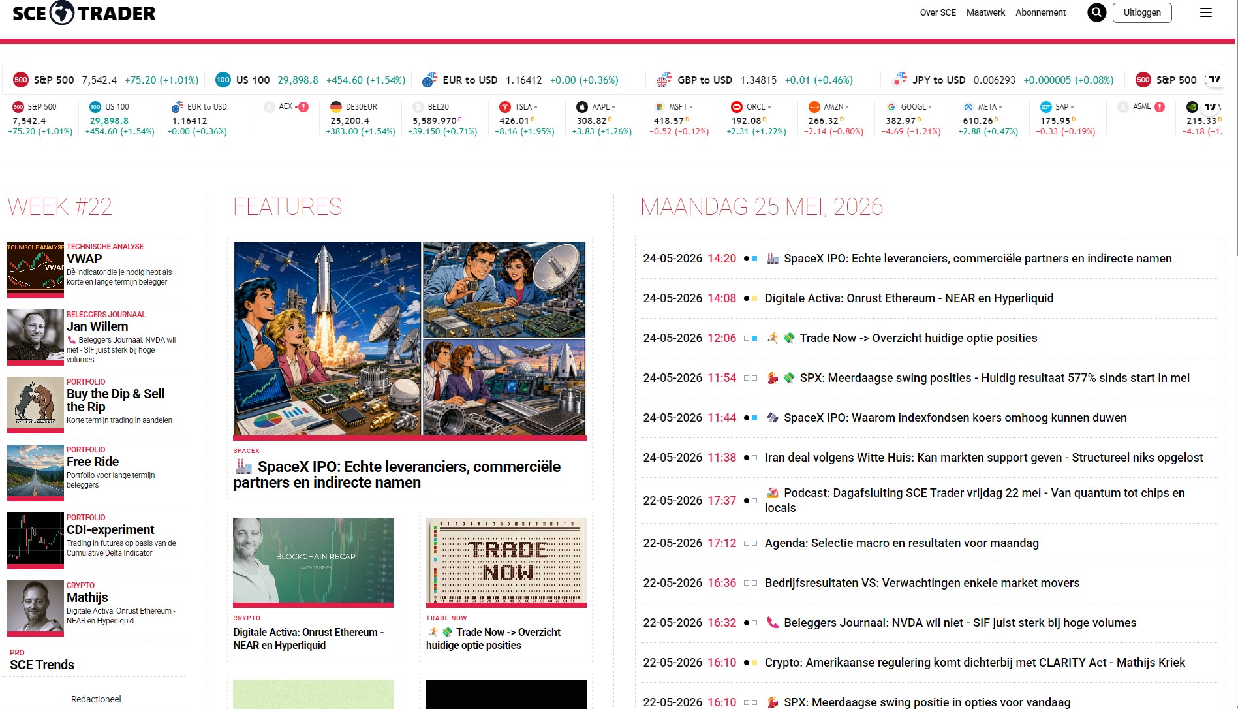Click the CDI-experiment chart thumbnail

coord(35,541)
